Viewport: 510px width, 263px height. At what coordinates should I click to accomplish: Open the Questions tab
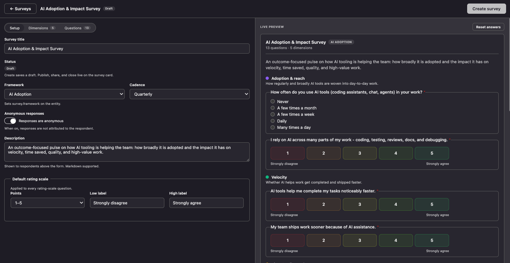[77, 28]
